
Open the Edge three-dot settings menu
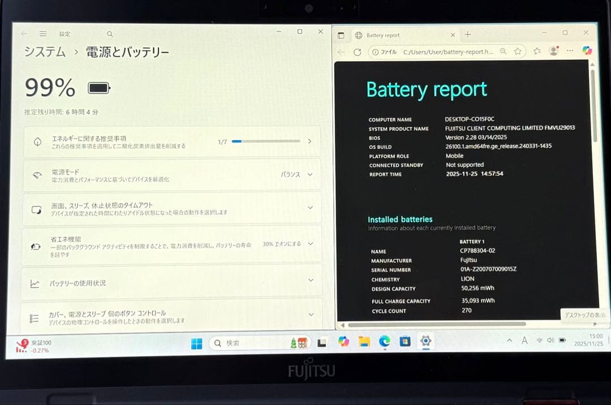pos(569,51)
